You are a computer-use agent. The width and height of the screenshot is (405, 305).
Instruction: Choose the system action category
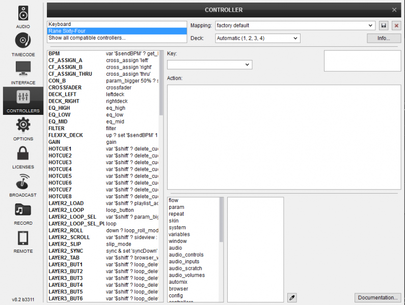[194, 227]
